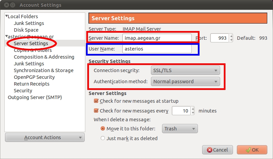Decrease the port number with down arrow
273x159 pixels.
pos(231,40)
